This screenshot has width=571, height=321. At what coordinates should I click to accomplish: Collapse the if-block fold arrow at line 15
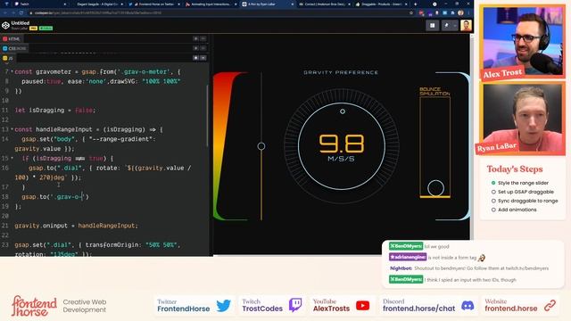pos(12,158)
